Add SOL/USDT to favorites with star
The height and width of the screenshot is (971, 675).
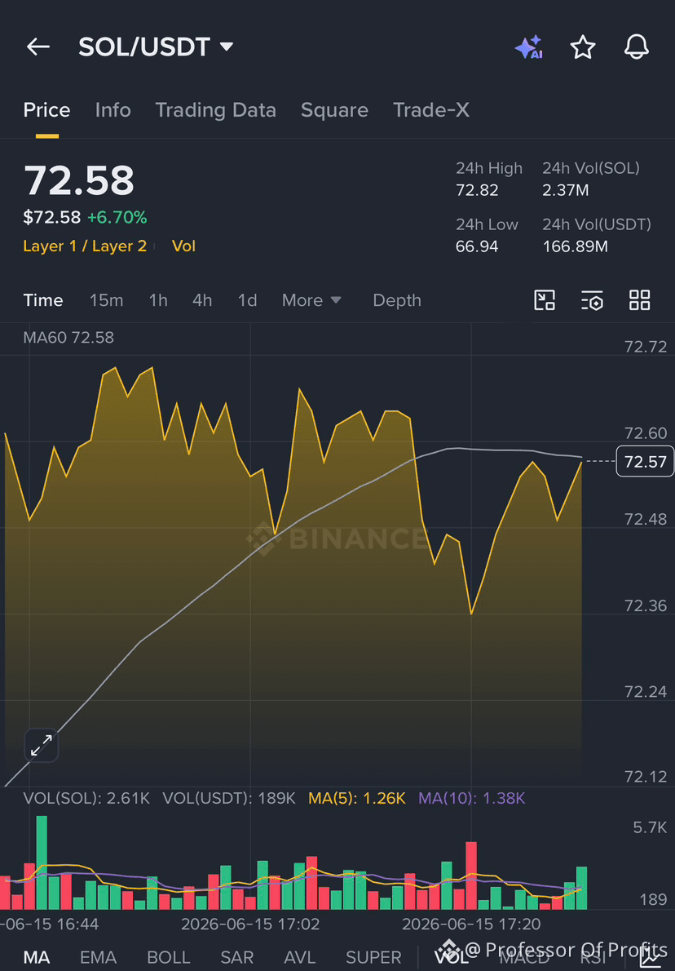click(x=582, y=47)
